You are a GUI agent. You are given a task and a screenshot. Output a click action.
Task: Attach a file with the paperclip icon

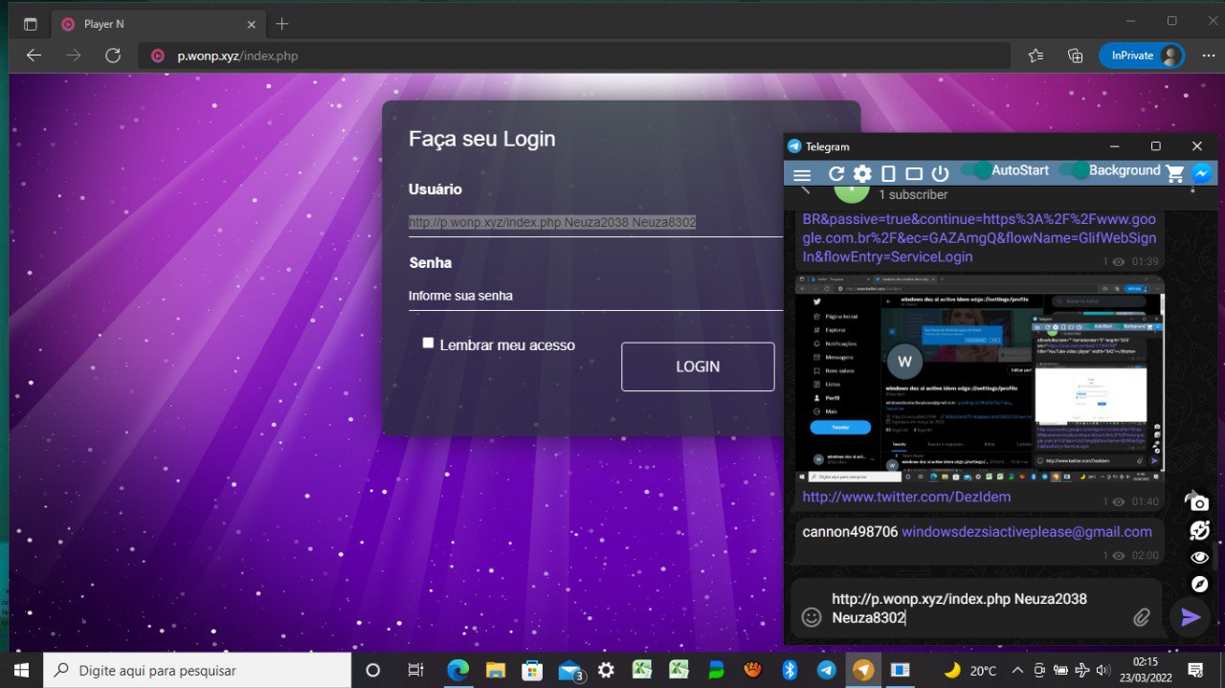pyautogui.click(x=1141, y=617)
